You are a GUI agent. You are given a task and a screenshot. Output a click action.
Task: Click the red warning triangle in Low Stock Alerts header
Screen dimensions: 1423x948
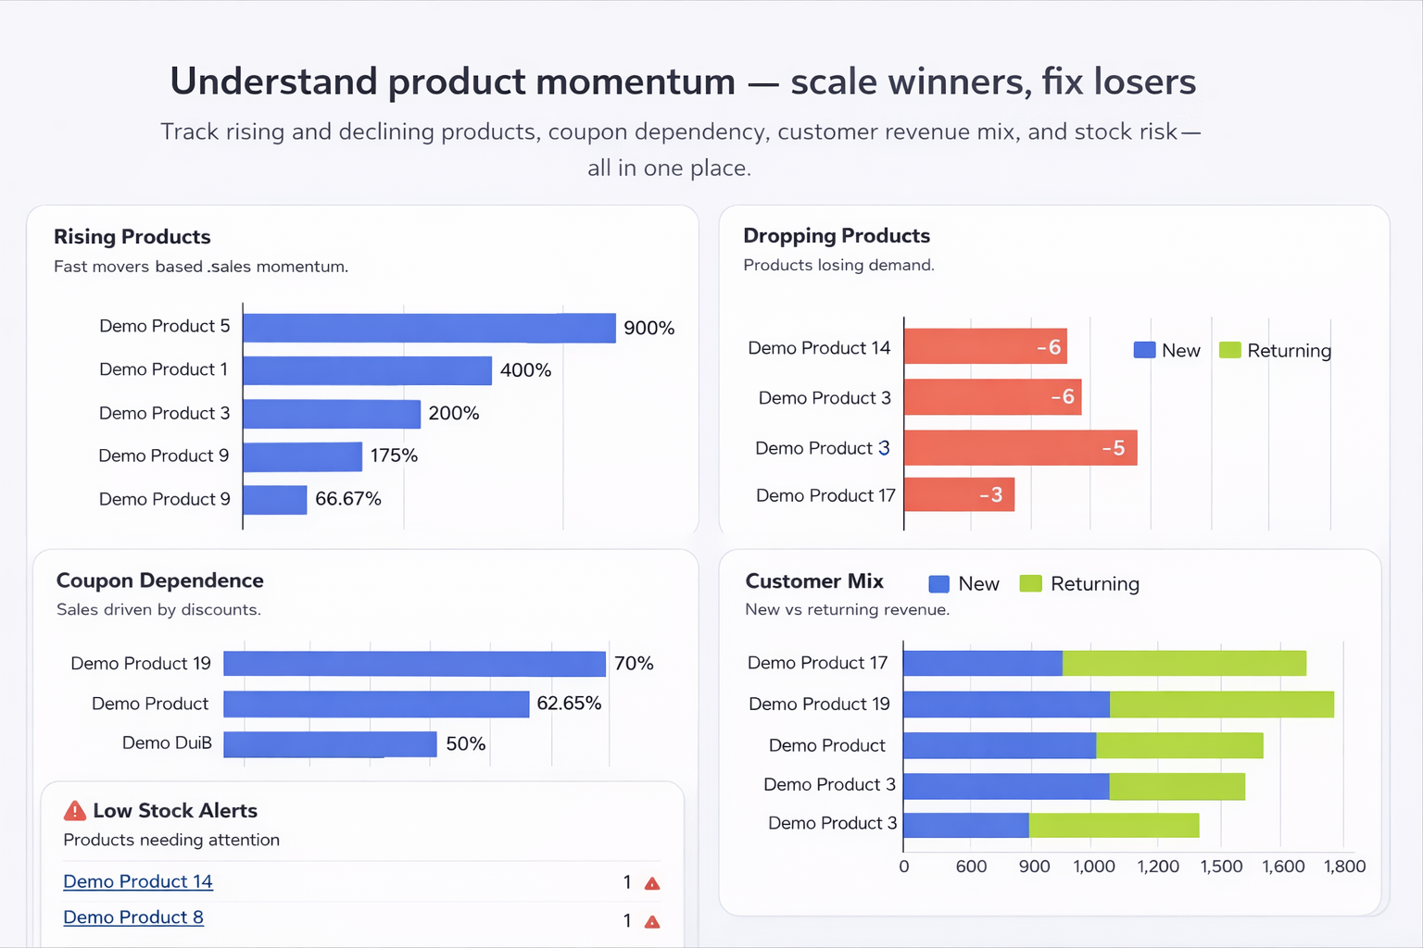[73, 811]
